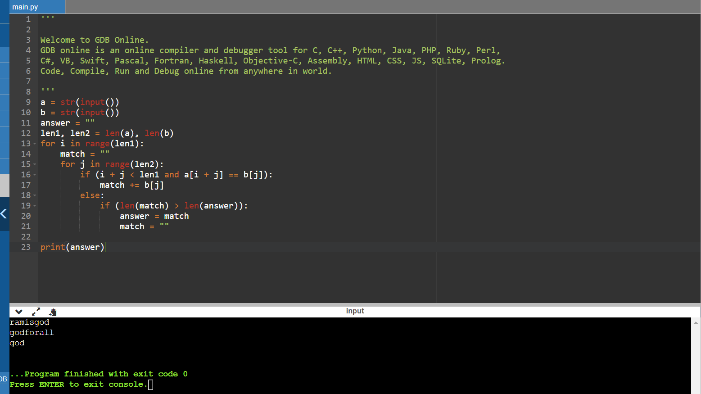701x394 pixels.
Task: Collapse the nested if at line 19
Action: pyautogui.click(x=35, y=206)
